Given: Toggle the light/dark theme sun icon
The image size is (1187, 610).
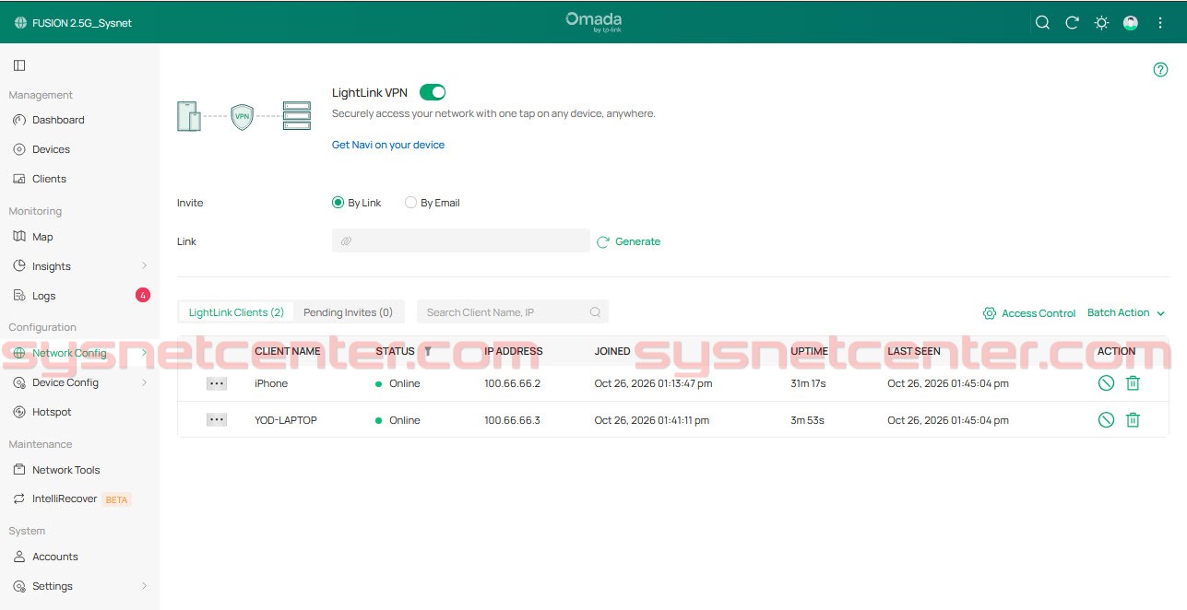Looking at the screenshot, I should [1101, 23].
